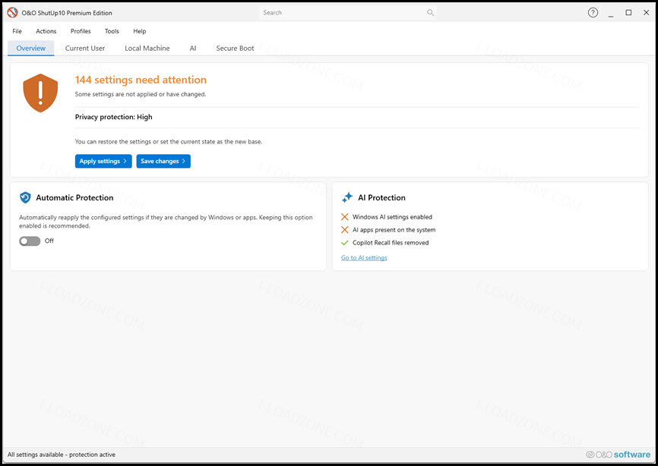Click the Automatic Protection shield icon
This screenshot has height=466, width=658.
(x=25, y=197)
